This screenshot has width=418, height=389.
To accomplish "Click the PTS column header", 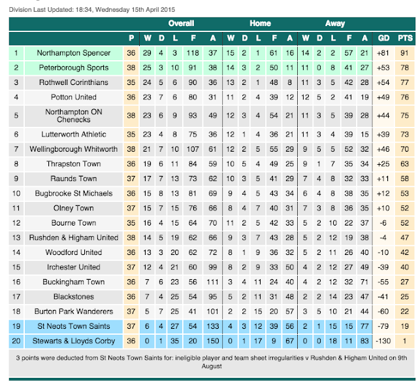I will point(405,38).
